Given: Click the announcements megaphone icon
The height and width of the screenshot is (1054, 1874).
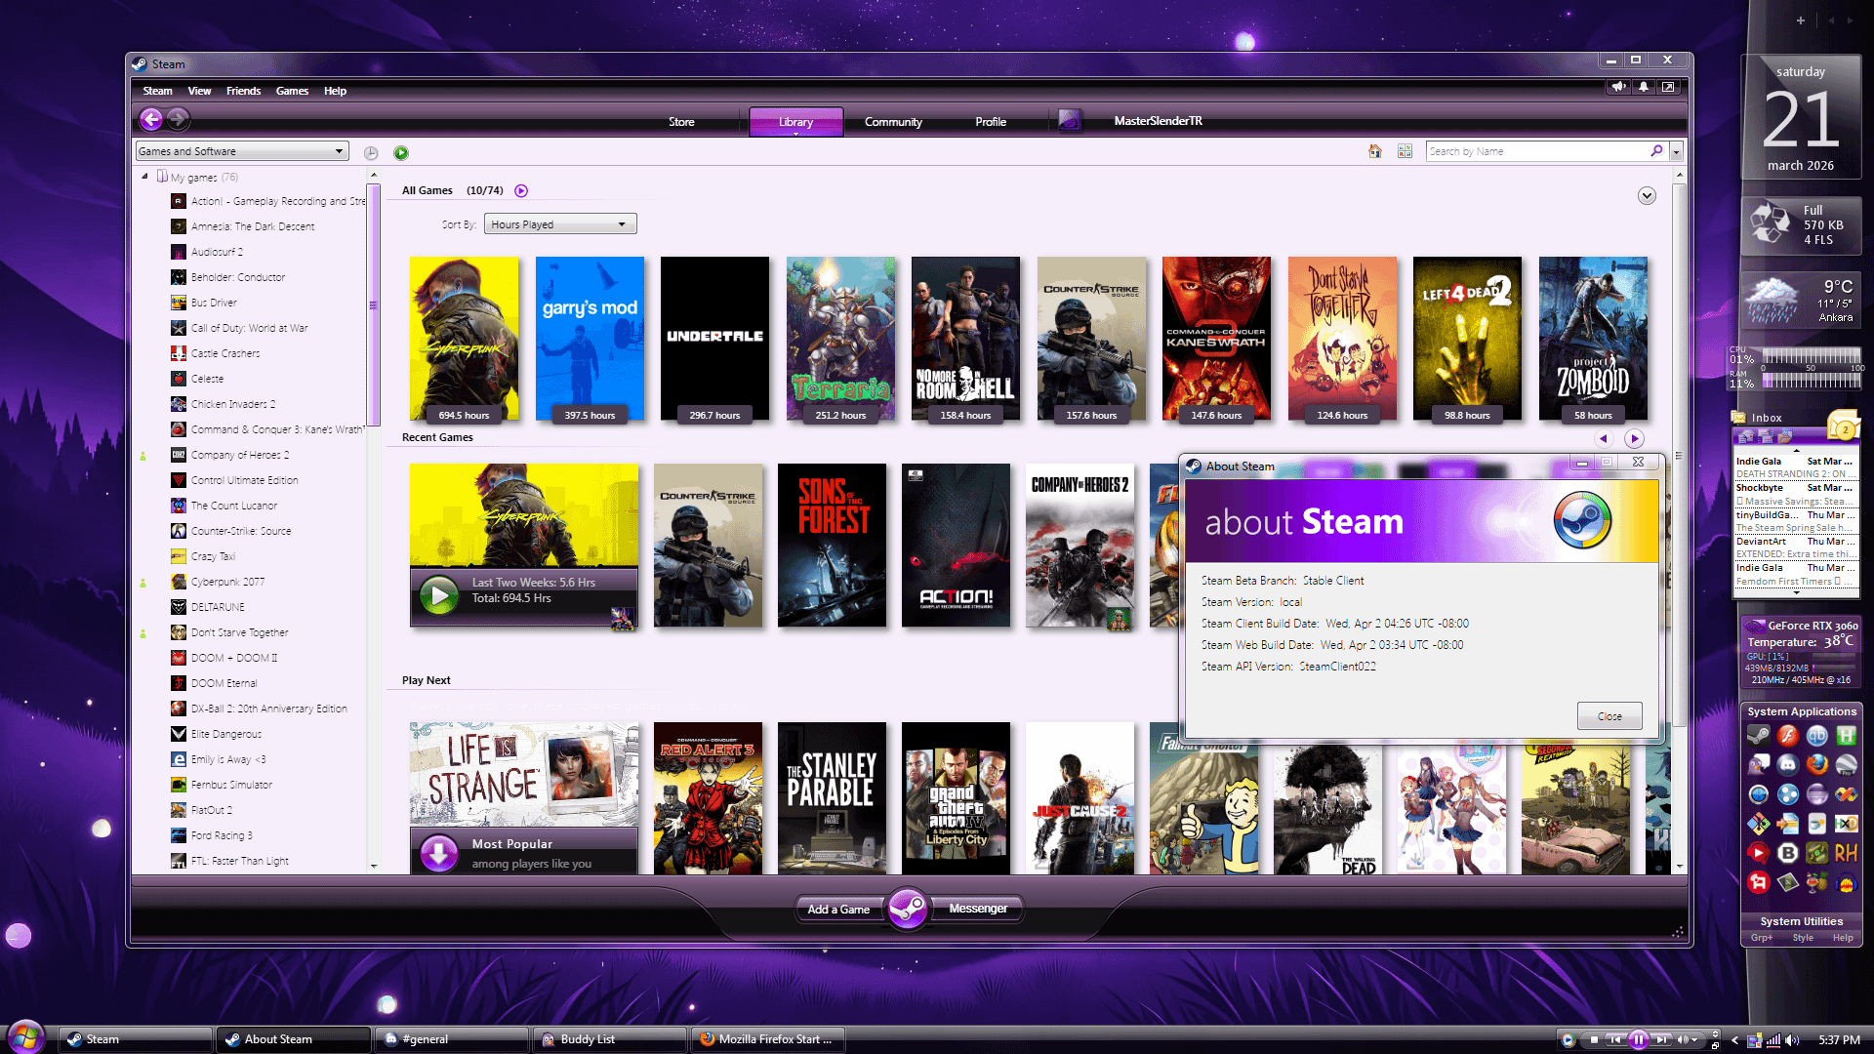Looking at the screenshot, I should (x=1618, y=87).
